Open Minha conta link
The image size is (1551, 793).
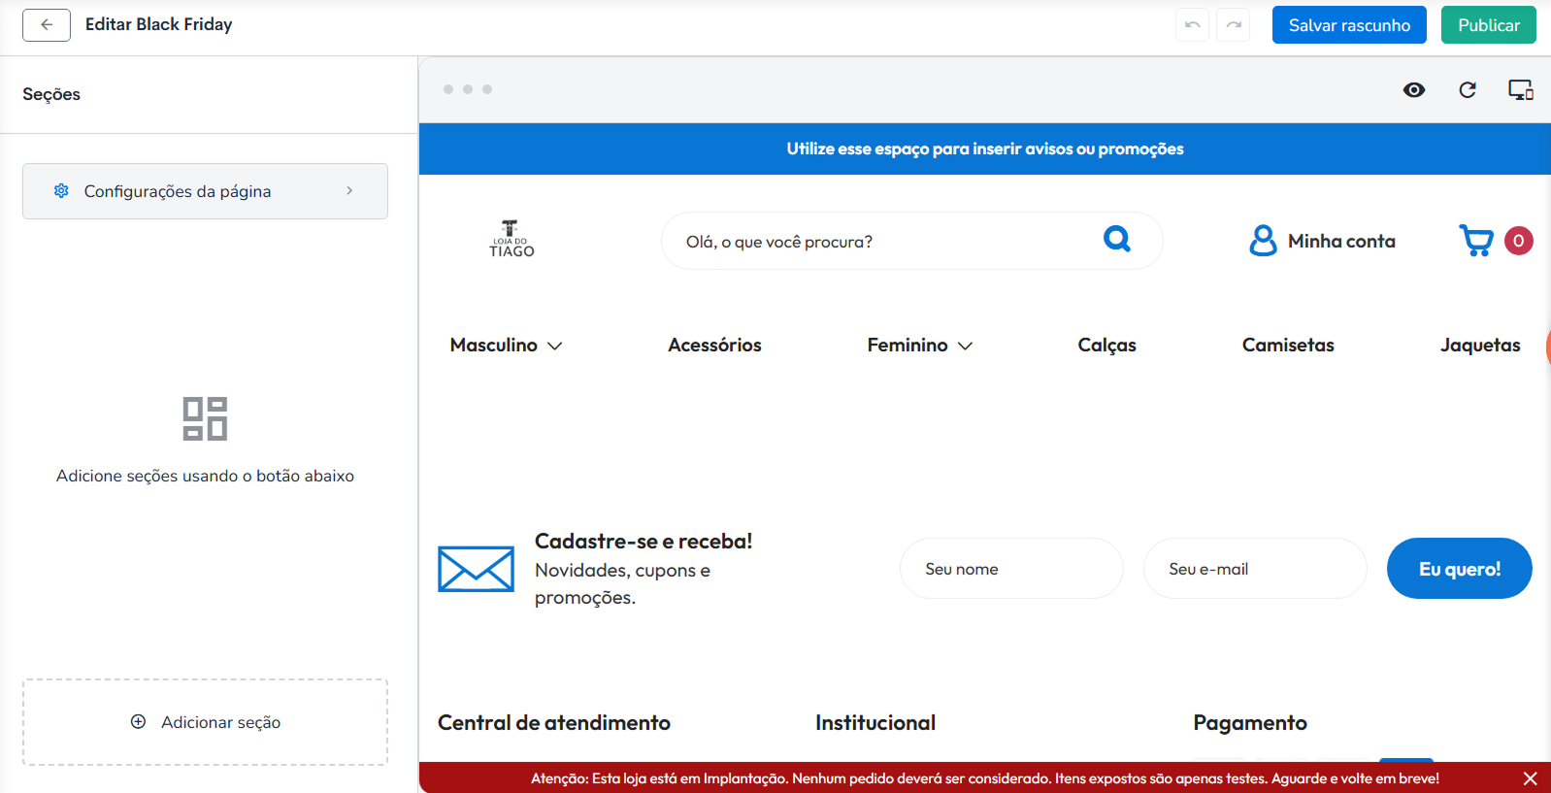click(1341, 241)
